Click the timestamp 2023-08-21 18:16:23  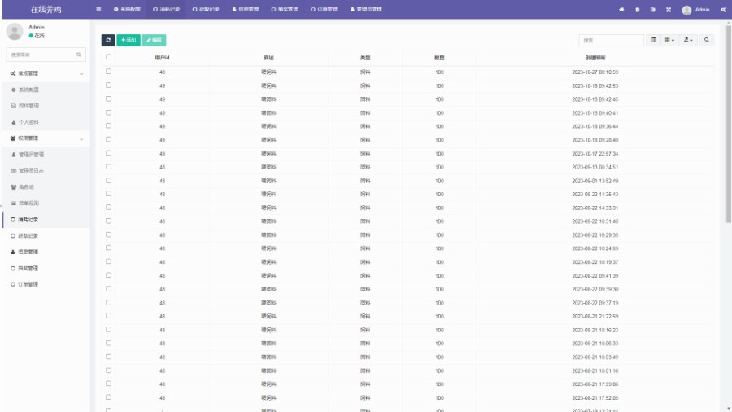click(x=595, y=331)
